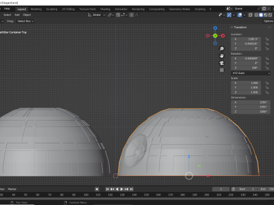Open the gizmo options dropdown arrow

(x=233, y=15)
